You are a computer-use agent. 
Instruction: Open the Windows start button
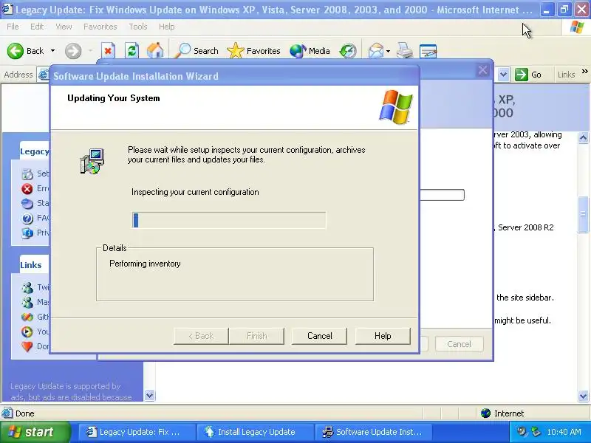35,432
